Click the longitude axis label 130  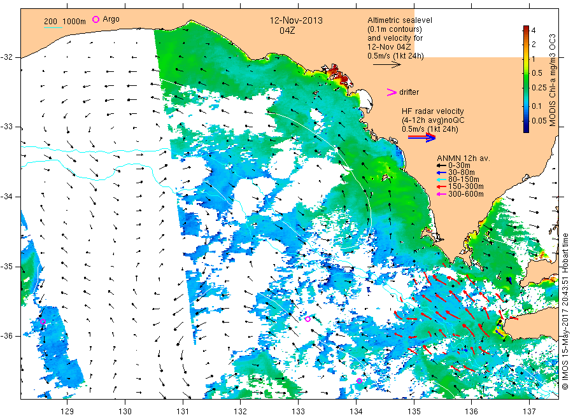[x=125, y=412]
